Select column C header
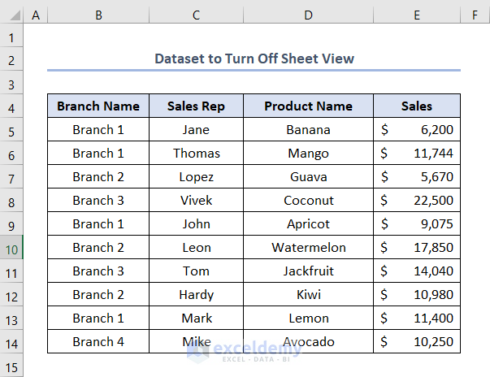 (196, 15)
